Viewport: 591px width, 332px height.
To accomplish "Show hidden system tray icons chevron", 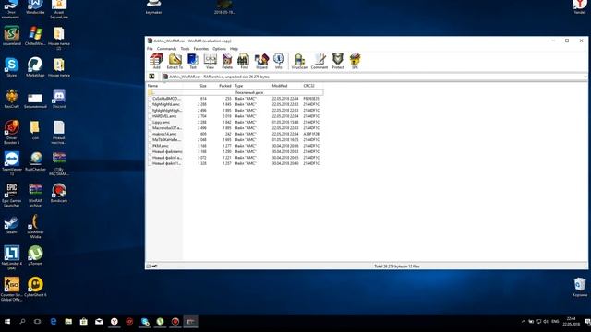I will tap(524, 322).
